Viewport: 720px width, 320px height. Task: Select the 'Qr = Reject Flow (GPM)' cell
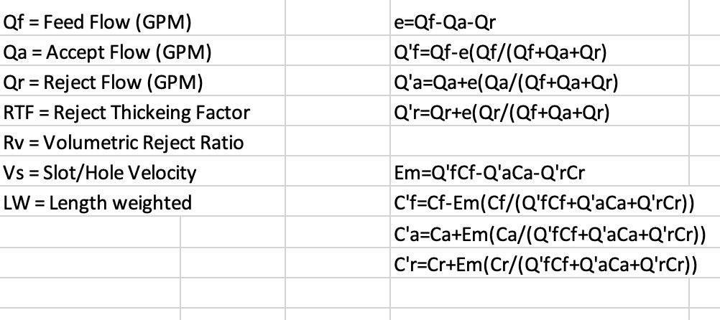(103, 83)
